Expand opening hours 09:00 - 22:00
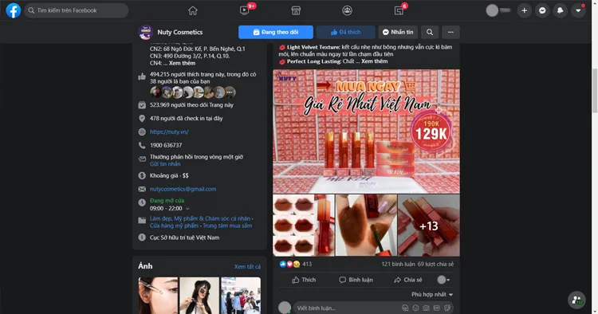The width and height of the screenshot is (598, 314). tap(170, 209)
